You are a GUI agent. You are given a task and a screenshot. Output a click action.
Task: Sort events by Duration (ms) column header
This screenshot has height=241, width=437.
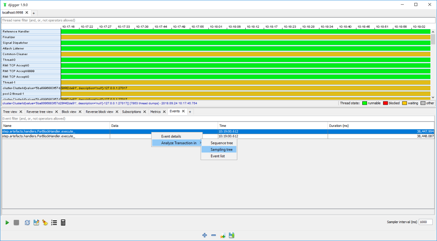[x=381, y=126]
